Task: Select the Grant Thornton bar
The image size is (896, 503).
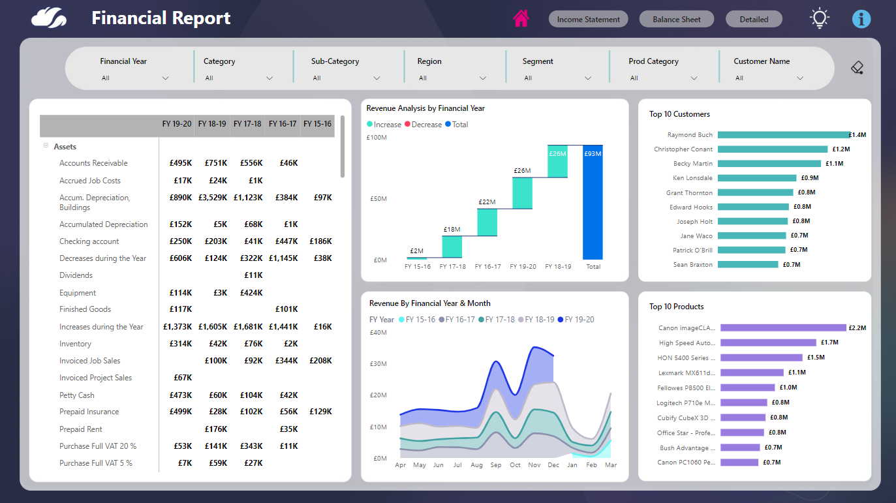Action: click(755, 192)
